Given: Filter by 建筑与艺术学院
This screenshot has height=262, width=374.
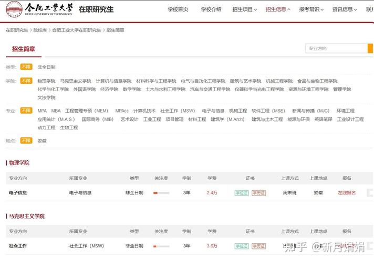Looking at the screenshot, I should (246, 81).
